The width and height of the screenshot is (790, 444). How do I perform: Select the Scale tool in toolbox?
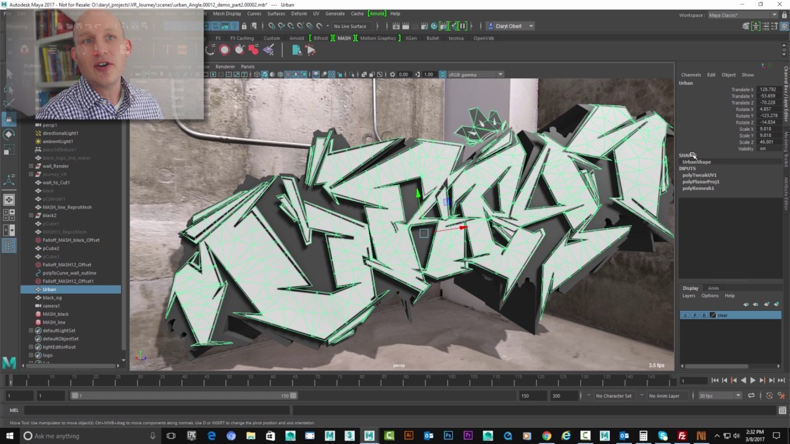point(9,150)
